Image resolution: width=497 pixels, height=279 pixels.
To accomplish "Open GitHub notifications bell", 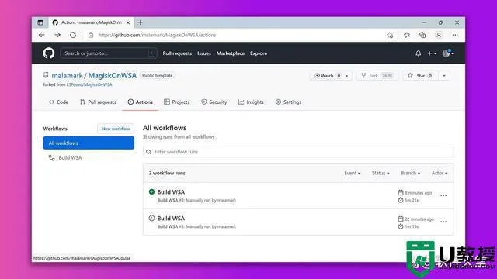I will tap(419, 53).
